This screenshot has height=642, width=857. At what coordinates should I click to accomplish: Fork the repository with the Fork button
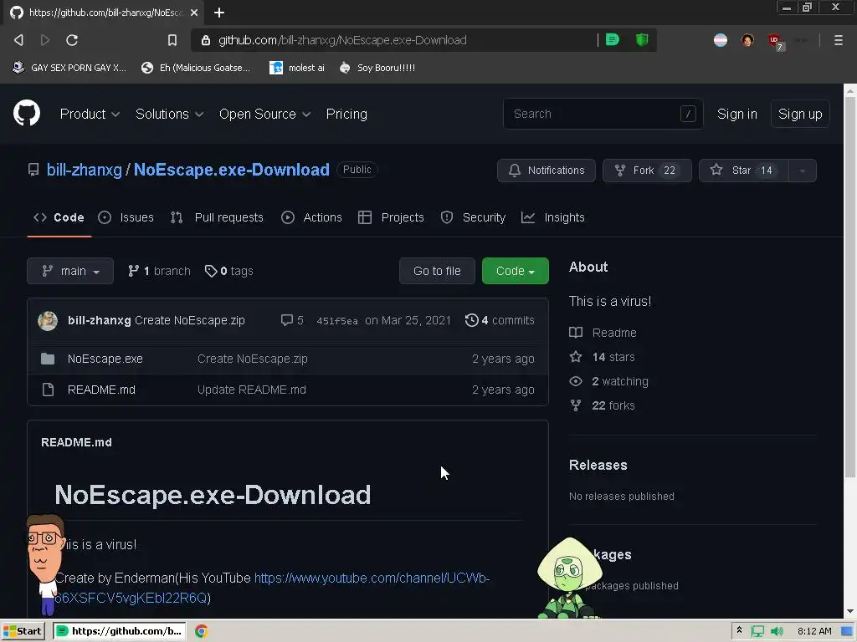coord(647,171)
